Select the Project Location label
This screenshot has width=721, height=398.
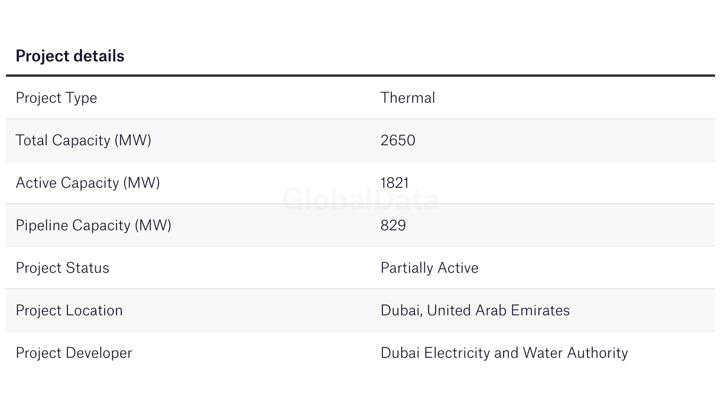69,311
